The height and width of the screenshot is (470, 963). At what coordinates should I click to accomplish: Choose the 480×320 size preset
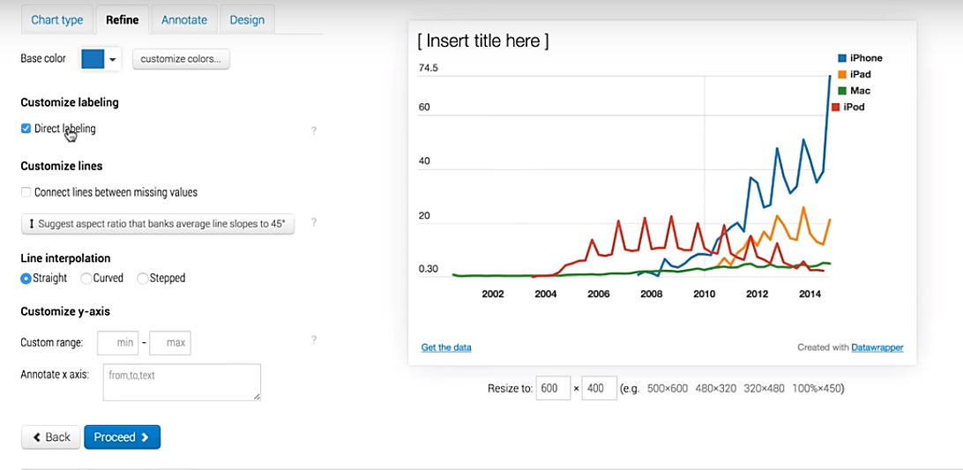click(715, 388)
